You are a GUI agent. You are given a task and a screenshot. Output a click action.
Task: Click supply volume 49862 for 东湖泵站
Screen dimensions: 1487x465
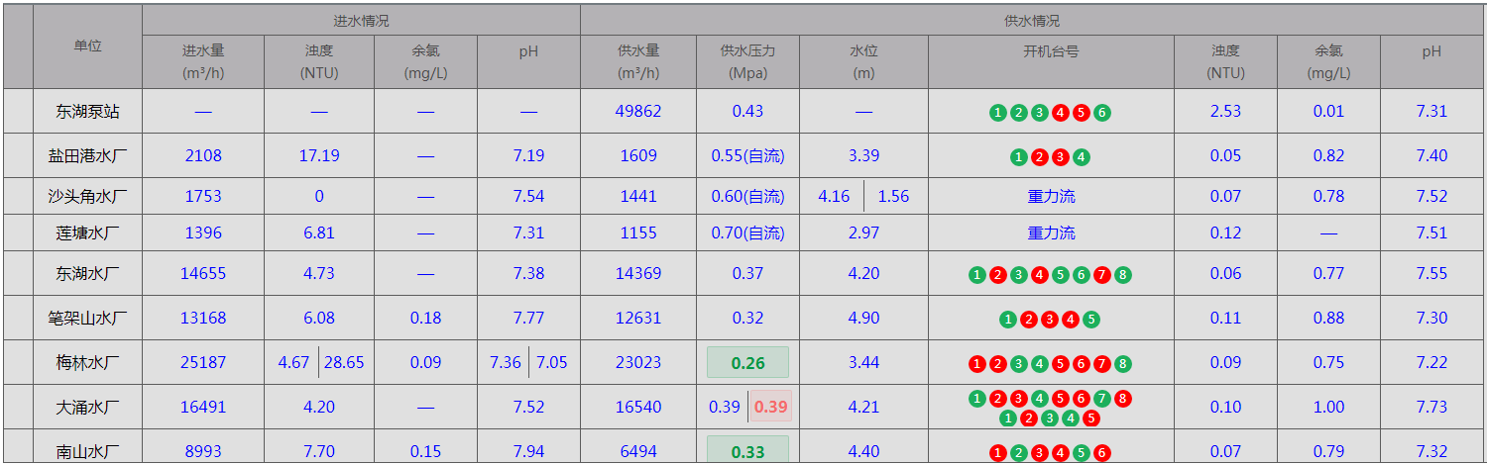pos(638,112)
